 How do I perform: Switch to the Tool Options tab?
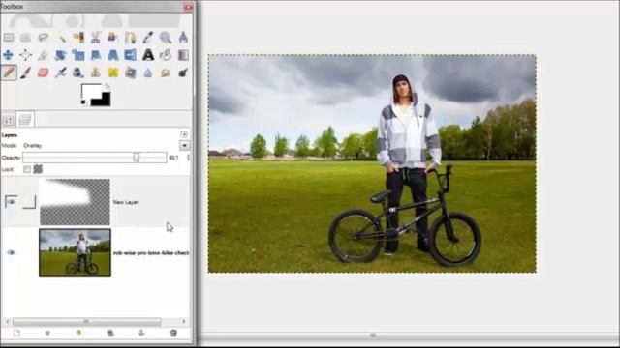point(9,120)
